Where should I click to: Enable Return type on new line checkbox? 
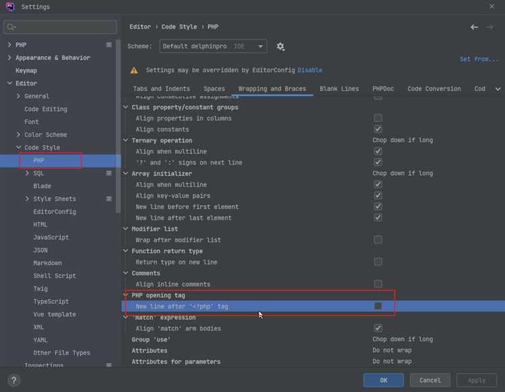click(378, 262)
